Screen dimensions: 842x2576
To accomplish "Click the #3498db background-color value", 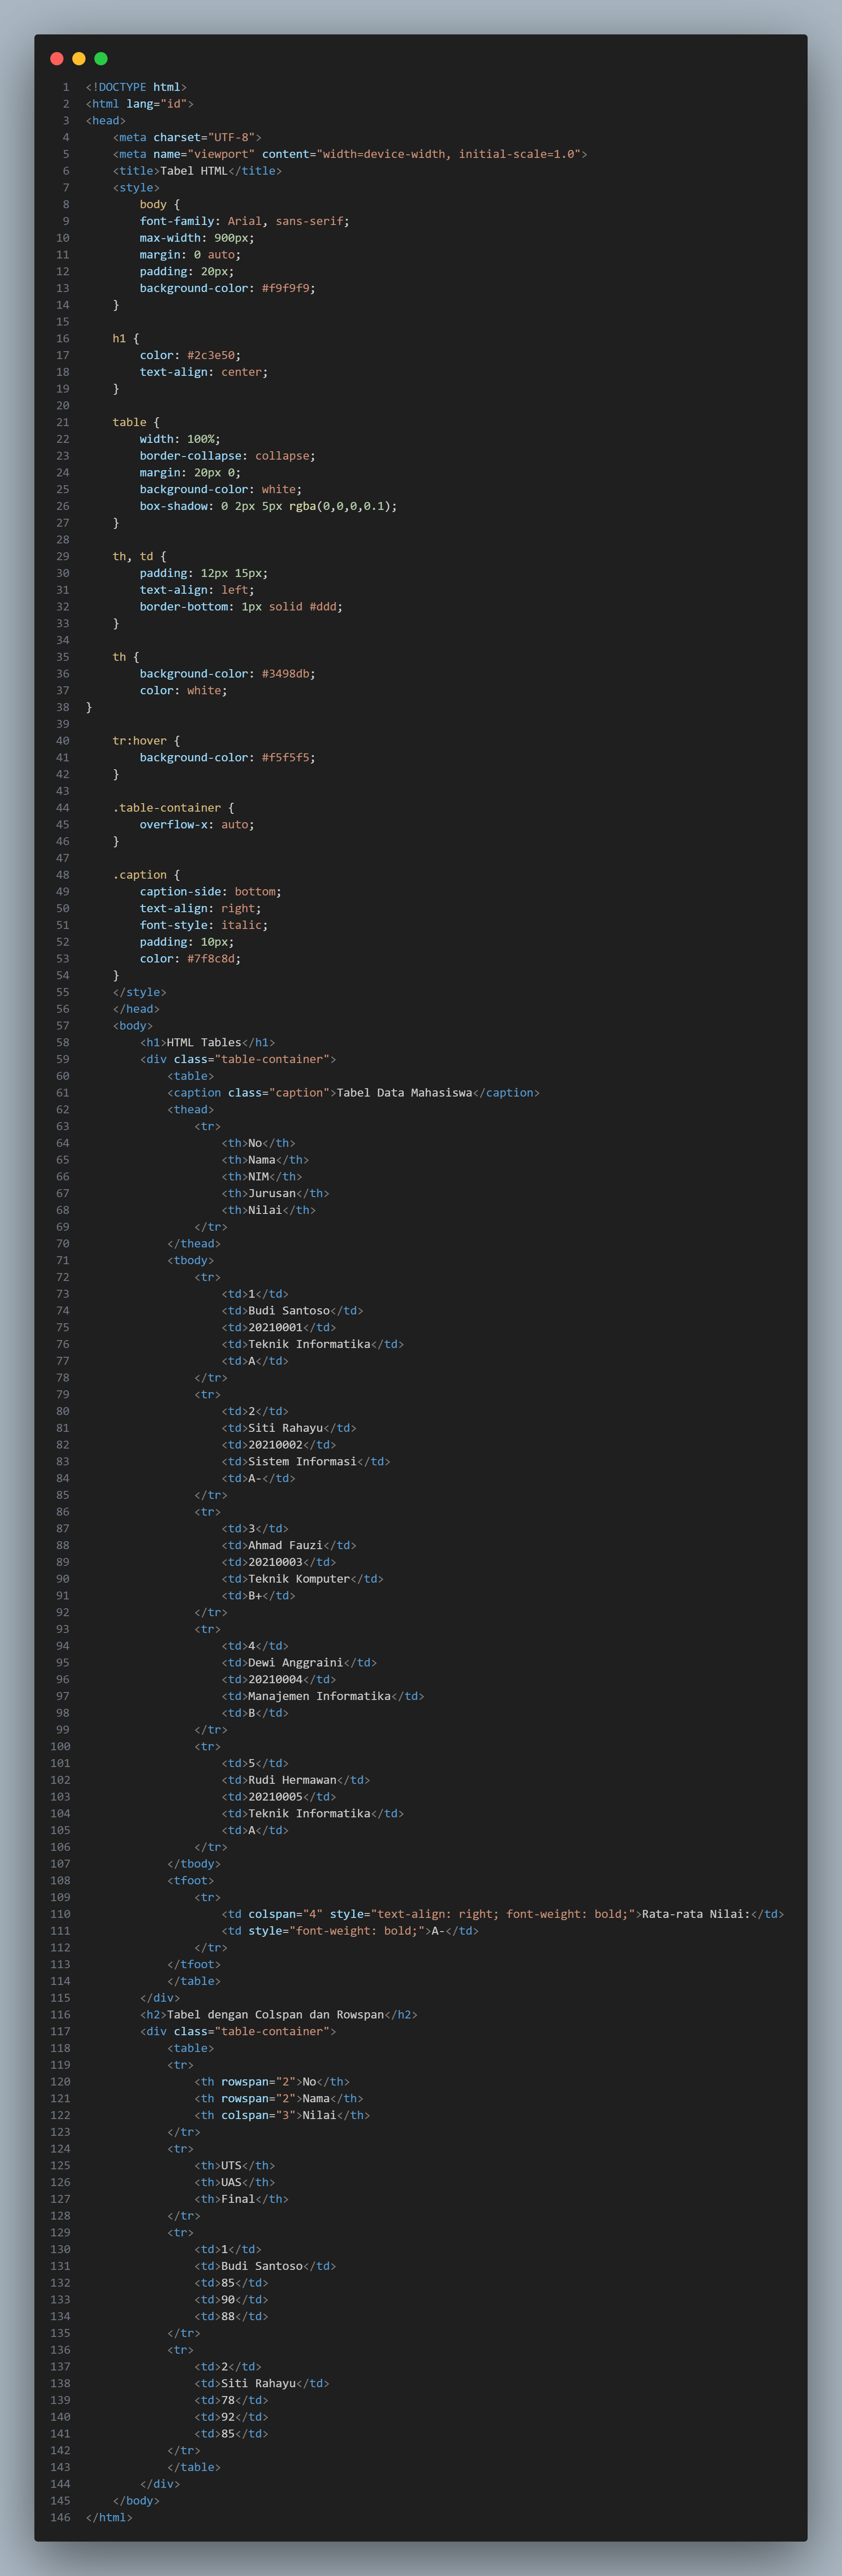I will [285, 674].
